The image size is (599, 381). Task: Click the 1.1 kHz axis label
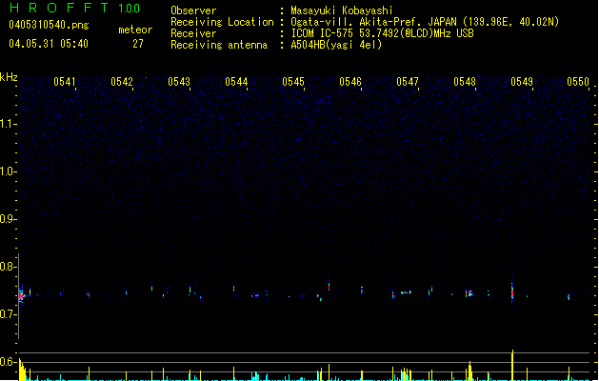(8, 124)
